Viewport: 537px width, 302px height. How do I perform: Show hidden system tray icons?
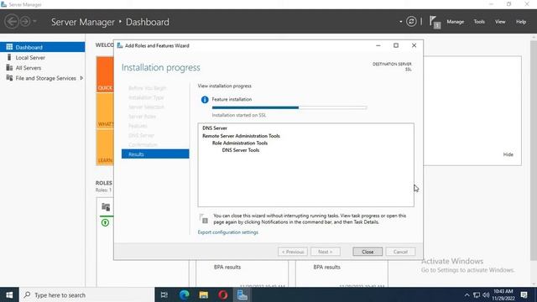point(467,294)
